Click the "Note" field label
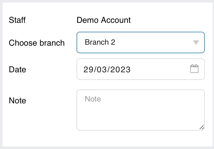Viewport: 214px width, 149px height. (17, 100)
